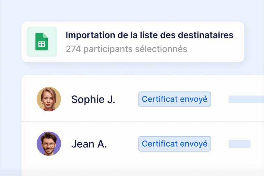Click the '274 participants sélectionnés' subtitle
Screen dimensions: 264x176
point(126,49)
